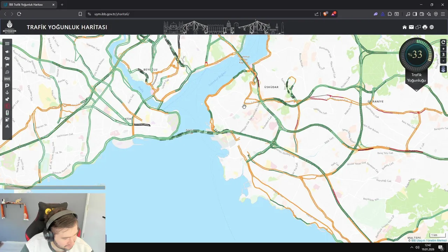
Task: Click the İBB logo in header
Action: pyautogui.click(x=9, y=27)
